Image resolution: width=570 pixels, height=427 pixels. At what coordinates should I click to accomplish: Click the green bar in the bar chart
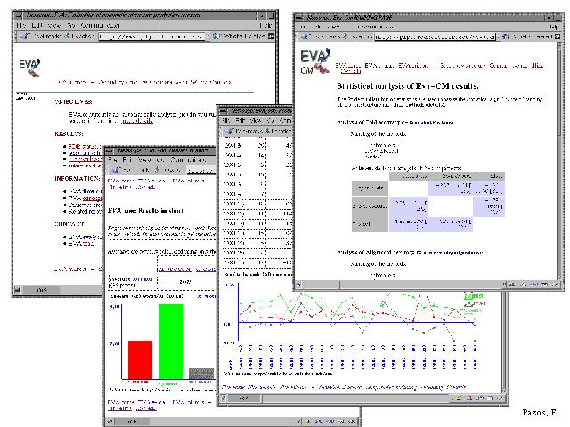(171, 342)
